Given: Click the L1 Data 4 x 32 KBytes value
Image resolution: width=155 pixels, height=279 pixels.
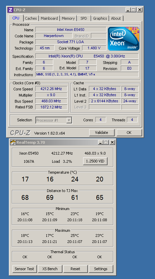Looking at the screenshot, I should [x=104, y=89].
